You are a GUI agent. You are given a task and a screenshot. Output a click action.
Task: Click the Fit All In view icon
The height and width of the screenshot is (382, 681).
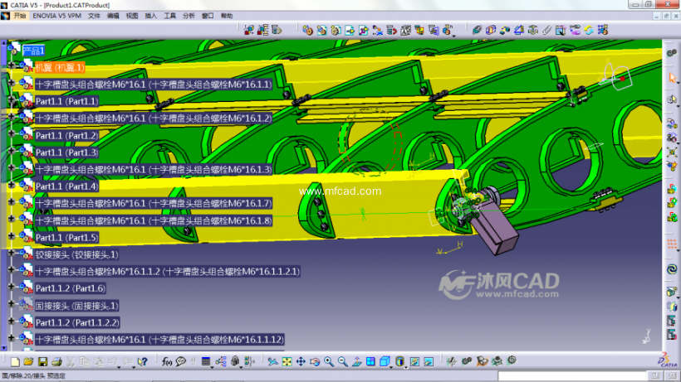click(x=287, y=362)
